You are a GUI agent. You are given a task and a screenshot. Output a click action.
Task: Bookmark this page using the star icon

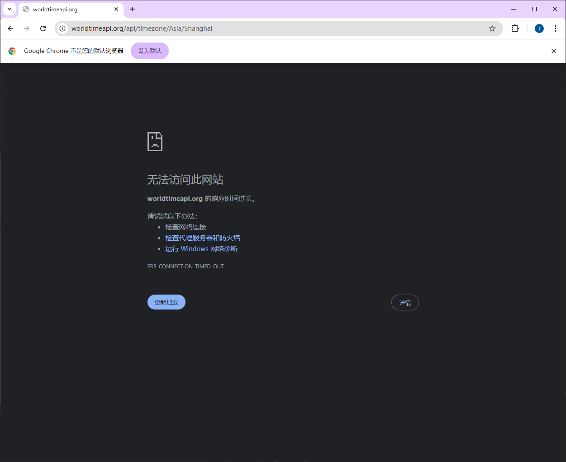point(492,28)
